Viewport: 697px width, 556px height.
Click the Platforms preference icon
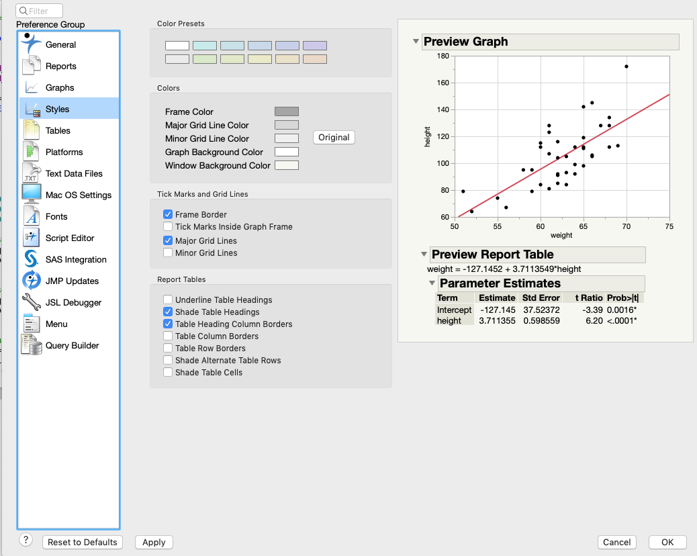31,152
